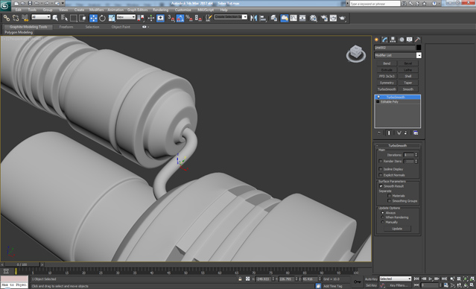Toggle the selection lock icon

pyautogui.click(x=240, y=279)
